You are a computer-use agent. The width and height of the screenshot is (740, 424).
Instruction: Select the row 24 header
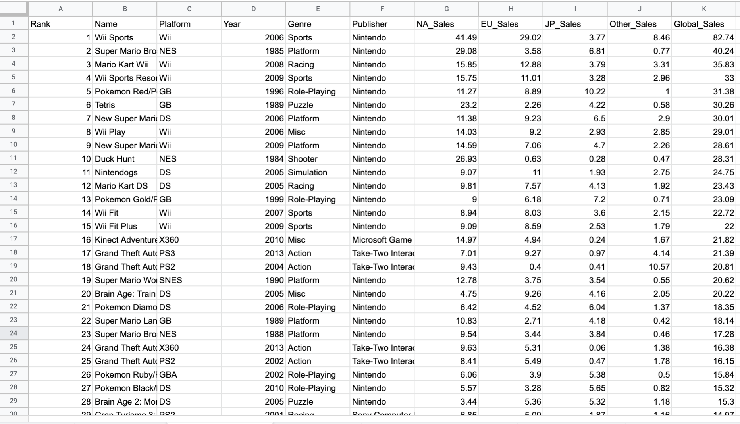(13, 334)
